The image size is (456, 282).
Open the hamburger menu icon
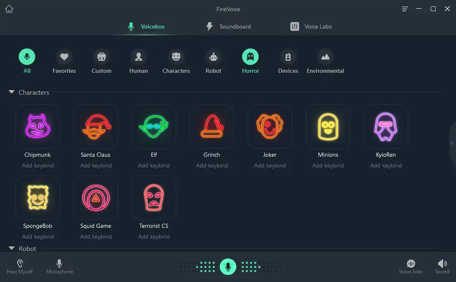coord(405,9)
